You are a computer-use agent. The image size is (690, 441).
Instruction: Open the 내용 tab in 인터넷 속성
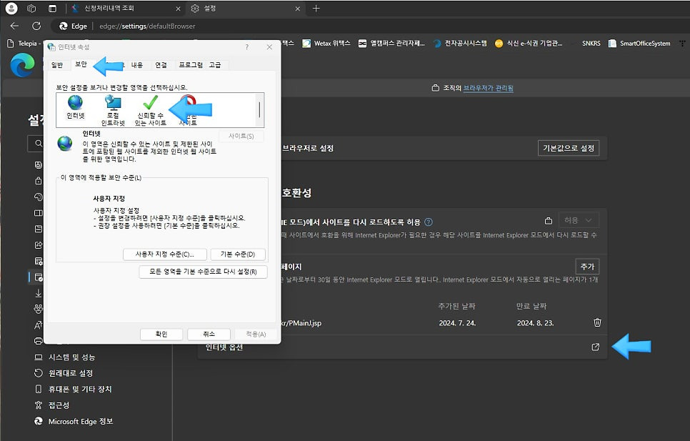click(x=137, y=65)
